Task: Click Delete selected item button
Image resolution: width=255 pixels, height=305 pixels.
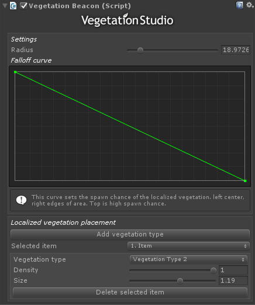Action: [x=130, y=292]
